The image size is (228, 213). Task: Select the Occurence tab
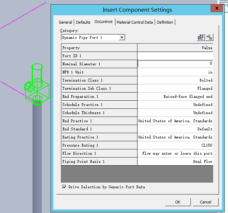tap(104, 22)
